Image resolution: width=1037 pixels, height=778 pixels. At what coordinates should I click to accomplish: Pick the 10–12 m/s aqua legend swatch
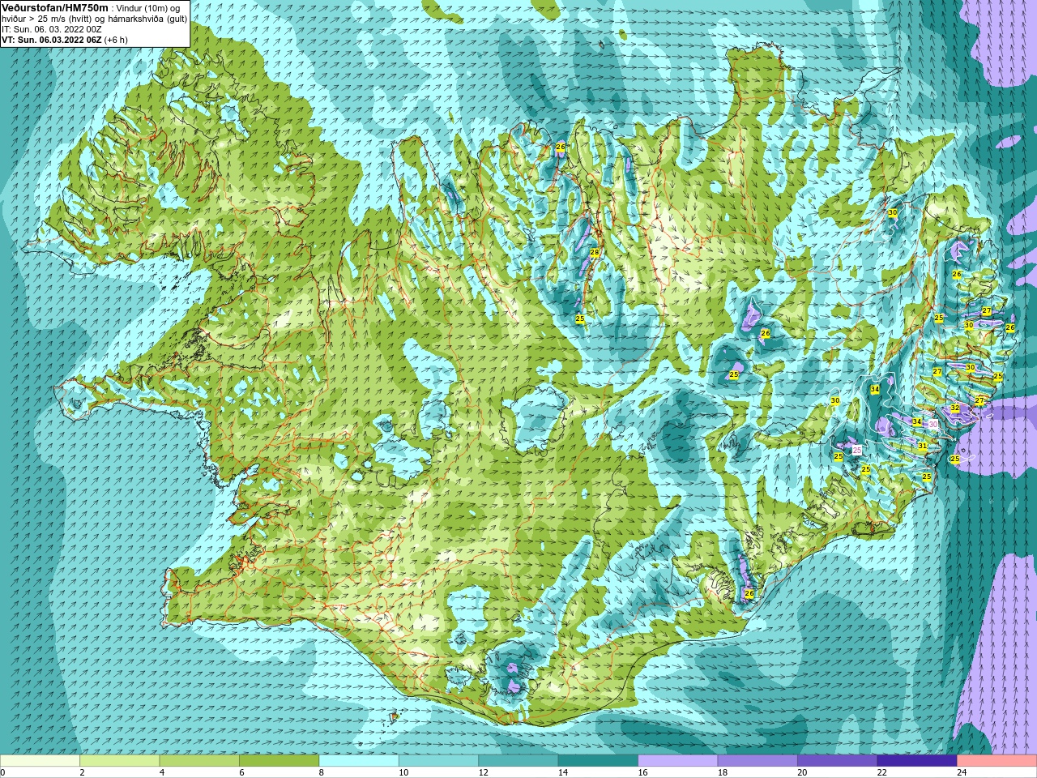click(x=438, y=761)
